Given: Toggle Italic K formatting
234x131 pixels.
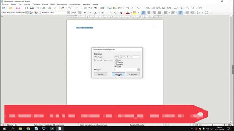Looking at the screenshot, I should pyautogui.click(x=90, y=13).
